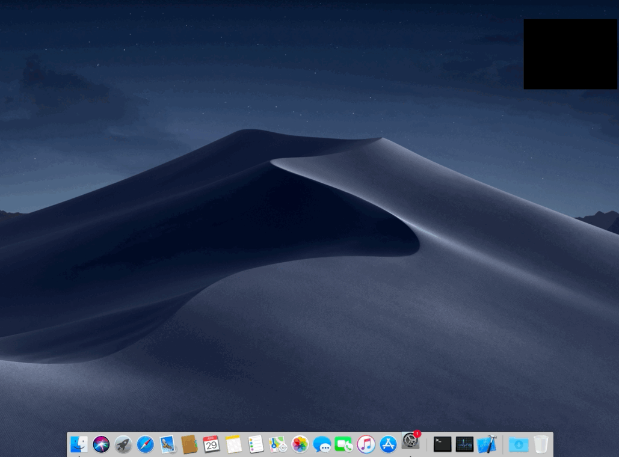Open Calendar showing 29

212,444
